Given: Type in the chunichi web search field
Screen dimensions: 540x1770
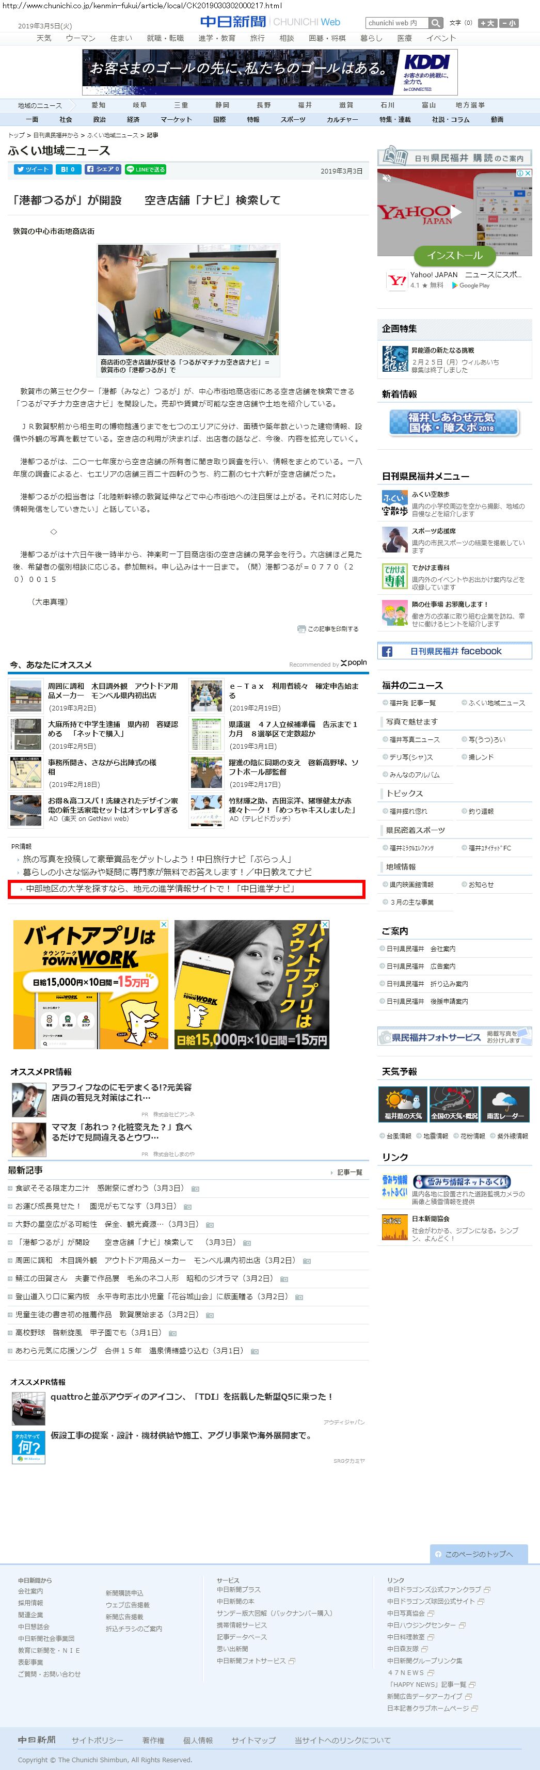Looking at the screenshot, I should tap(395, 23).
